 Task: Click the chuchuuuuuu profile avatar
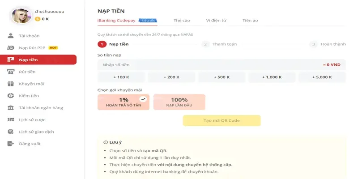(21, 14)
